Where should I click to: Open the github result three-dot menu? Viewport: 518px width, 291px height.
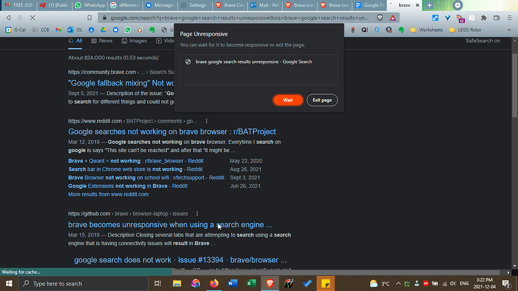coord(197,214)
